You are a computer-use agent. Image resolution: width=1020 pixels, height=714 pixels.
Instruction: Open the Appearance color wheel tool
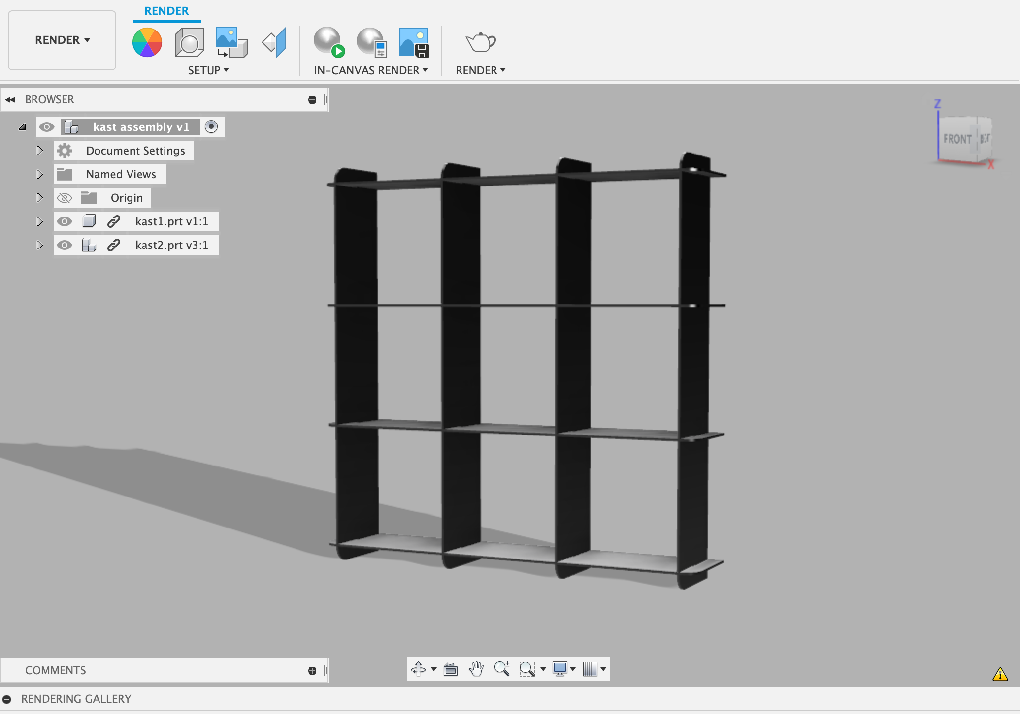147,43
